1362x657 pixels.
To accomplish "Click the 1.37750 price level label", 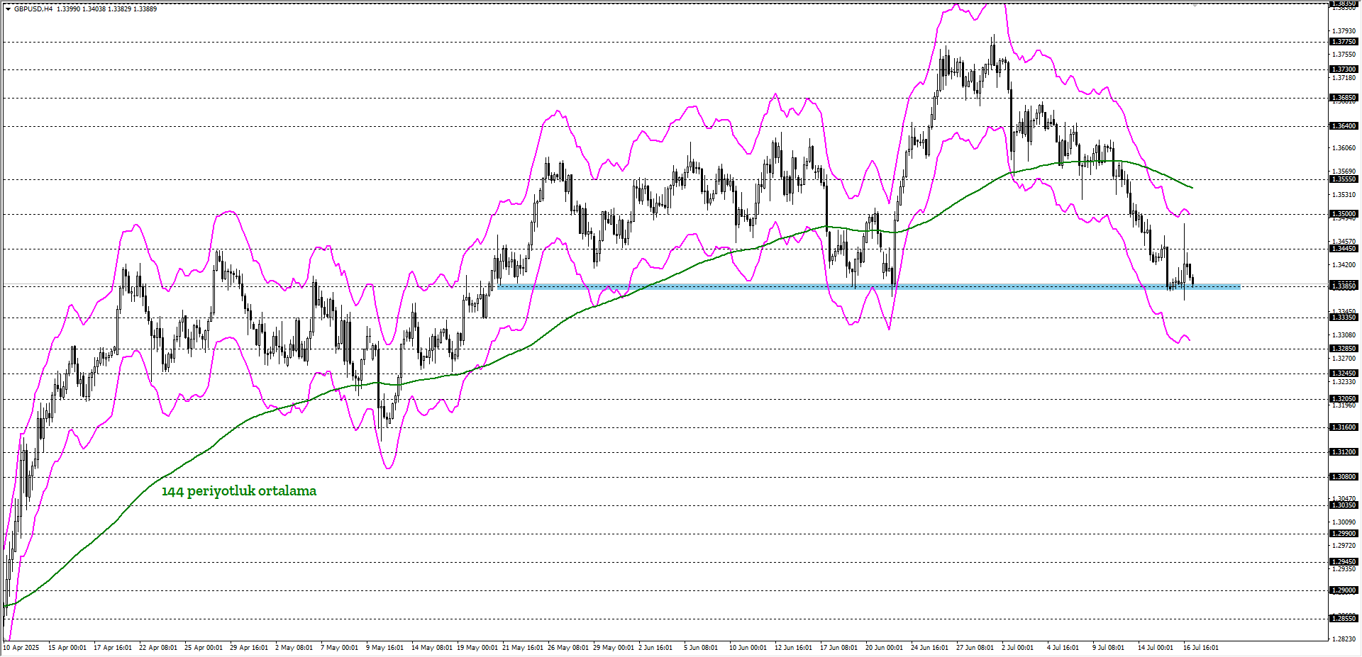I will click(1344, 42).
